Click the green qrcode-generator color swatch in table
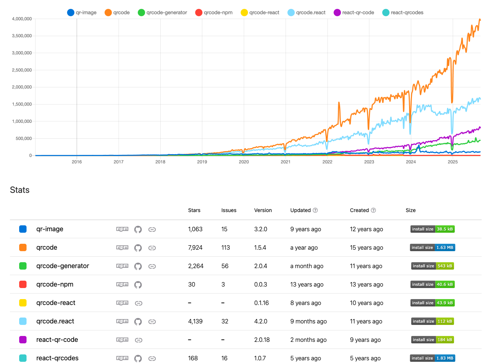This screenshot has height=364, width=496. pyautogui.click(x=23, y=266)
